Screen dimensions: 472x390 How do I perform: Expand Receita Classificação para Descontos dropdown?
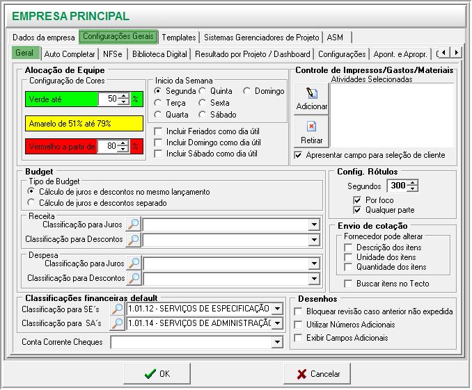[314, 240]
